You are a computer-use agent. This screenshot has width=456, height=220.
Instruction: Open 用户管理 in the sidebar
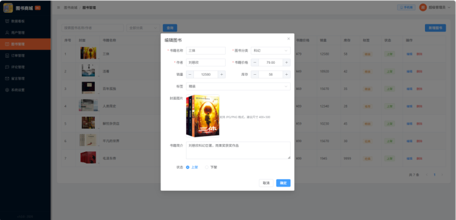[26, 33]
